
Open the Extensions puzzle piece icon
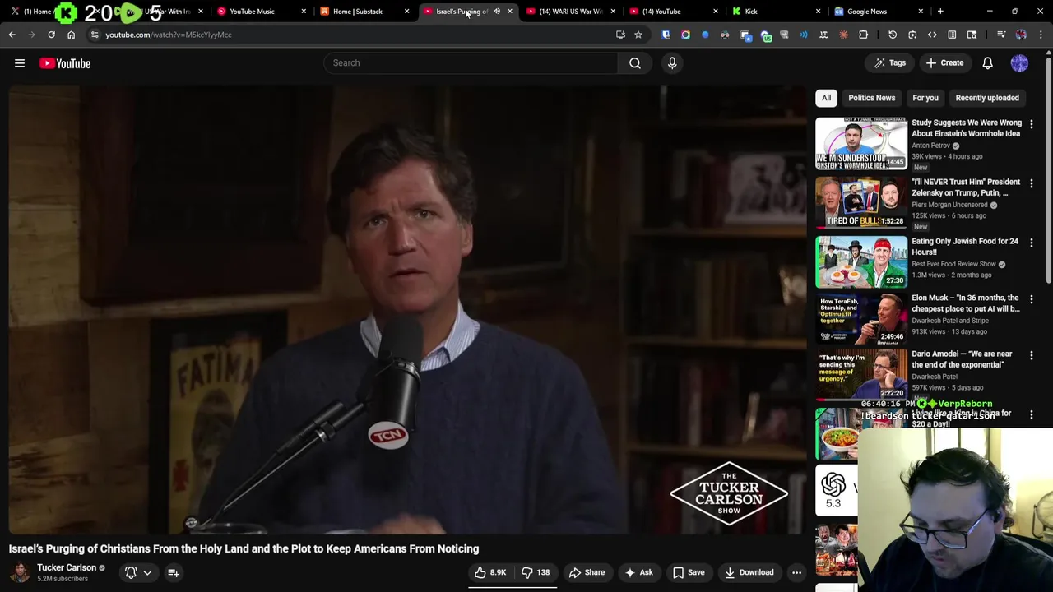[863, 35]
